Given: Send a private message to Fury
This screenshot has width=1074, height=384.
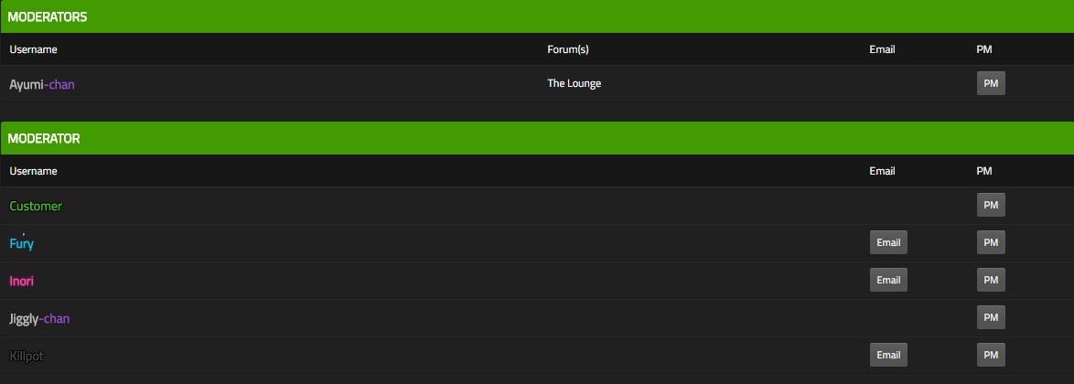Looking at the screenshot, I should click(991, 242).
